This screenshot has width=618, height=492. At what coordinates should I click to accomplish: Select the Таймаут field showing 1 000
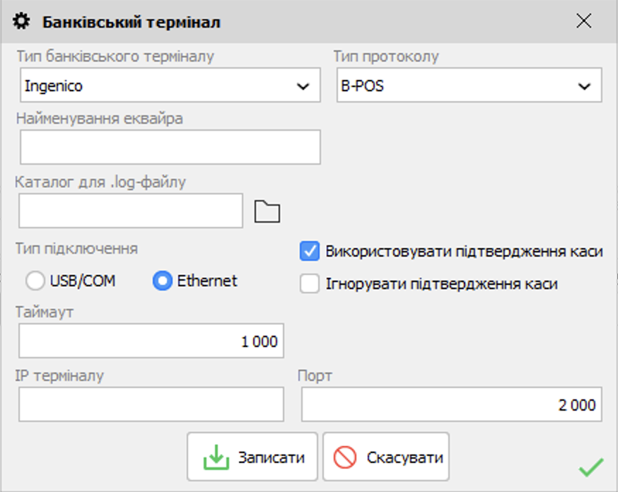[151, 340]
